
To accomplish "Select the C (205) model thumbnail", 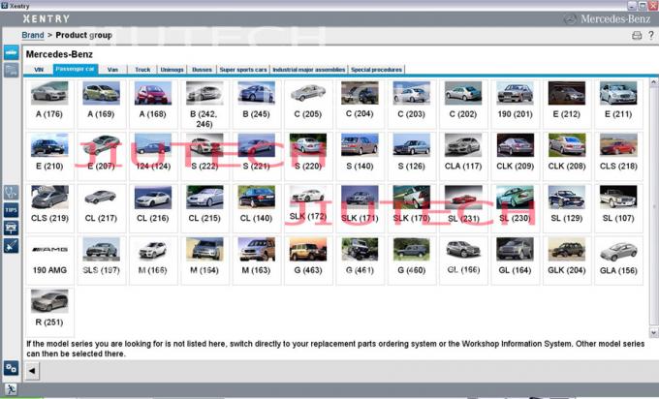I will (x=308, y=104).
